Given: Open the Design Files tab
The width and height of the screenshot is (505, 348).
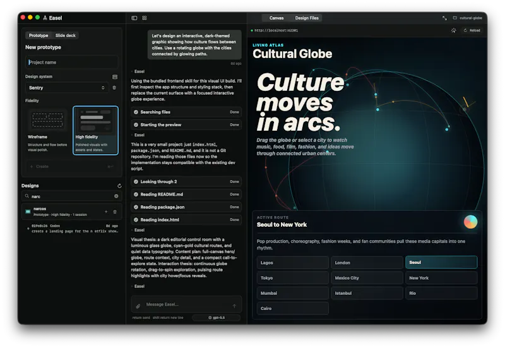Looking at the screenshot, I should (307, 18).
